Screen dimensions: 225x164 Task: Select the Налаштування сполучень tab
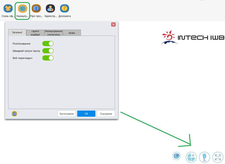point(54,33)
